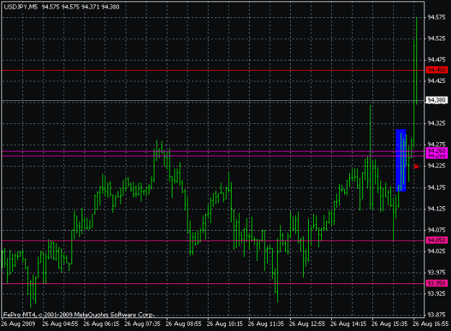Select the magenta 94.260 price label
The image size is (451, 331).
coord(437,150)
